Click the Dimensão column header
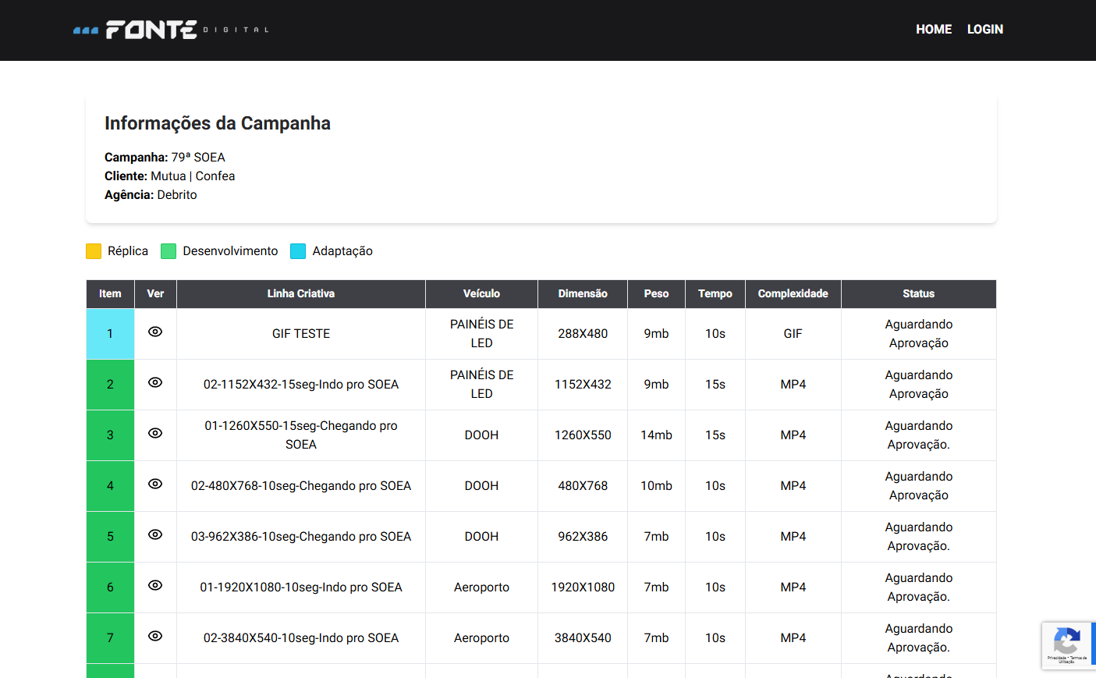Screen dimensions: 1096x678 point(582,294)
